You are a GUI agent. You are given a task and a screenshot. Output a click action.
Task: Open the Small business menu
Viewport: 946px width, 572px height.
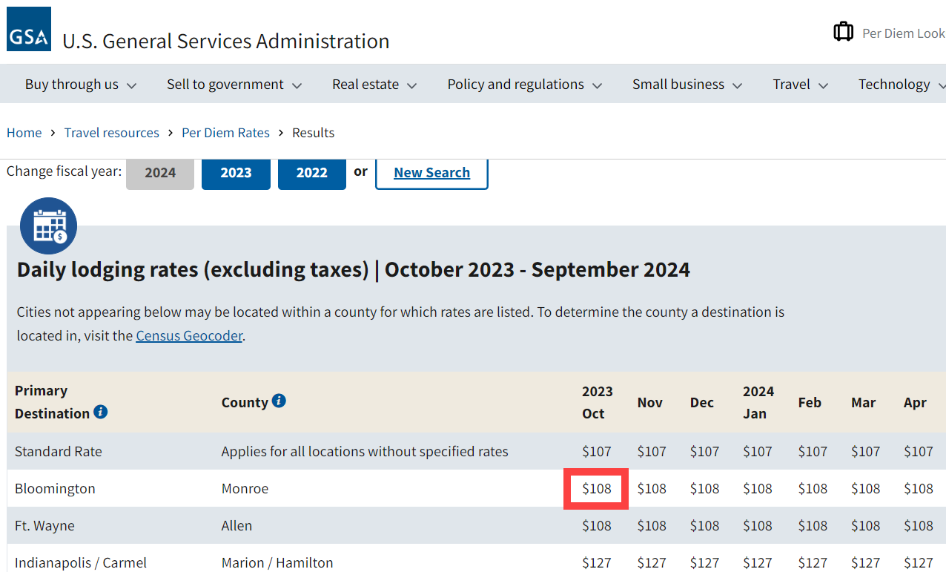click(x=687, y=85)
